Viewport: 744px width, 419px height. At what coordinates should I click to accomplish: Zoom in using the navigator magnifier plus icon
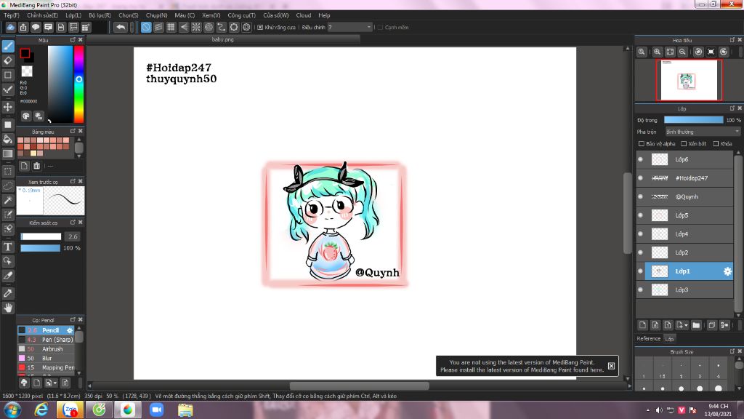657,52
